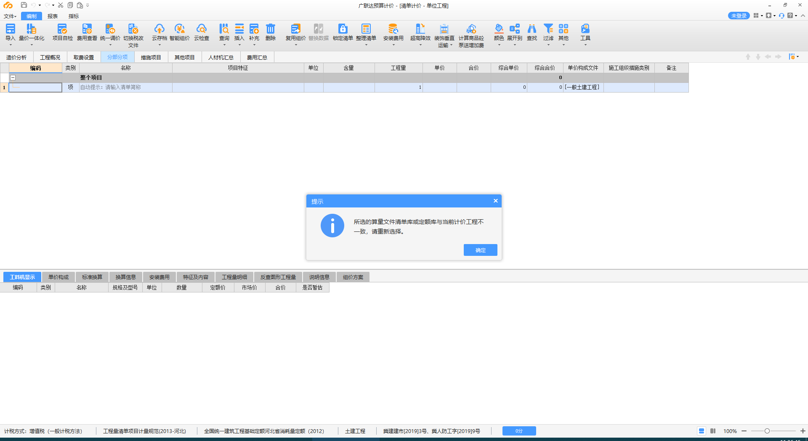The height and width of the screenshot is (441, 808).
Task: Open the 措施项目 tab
Action: (x=151, y=57)
